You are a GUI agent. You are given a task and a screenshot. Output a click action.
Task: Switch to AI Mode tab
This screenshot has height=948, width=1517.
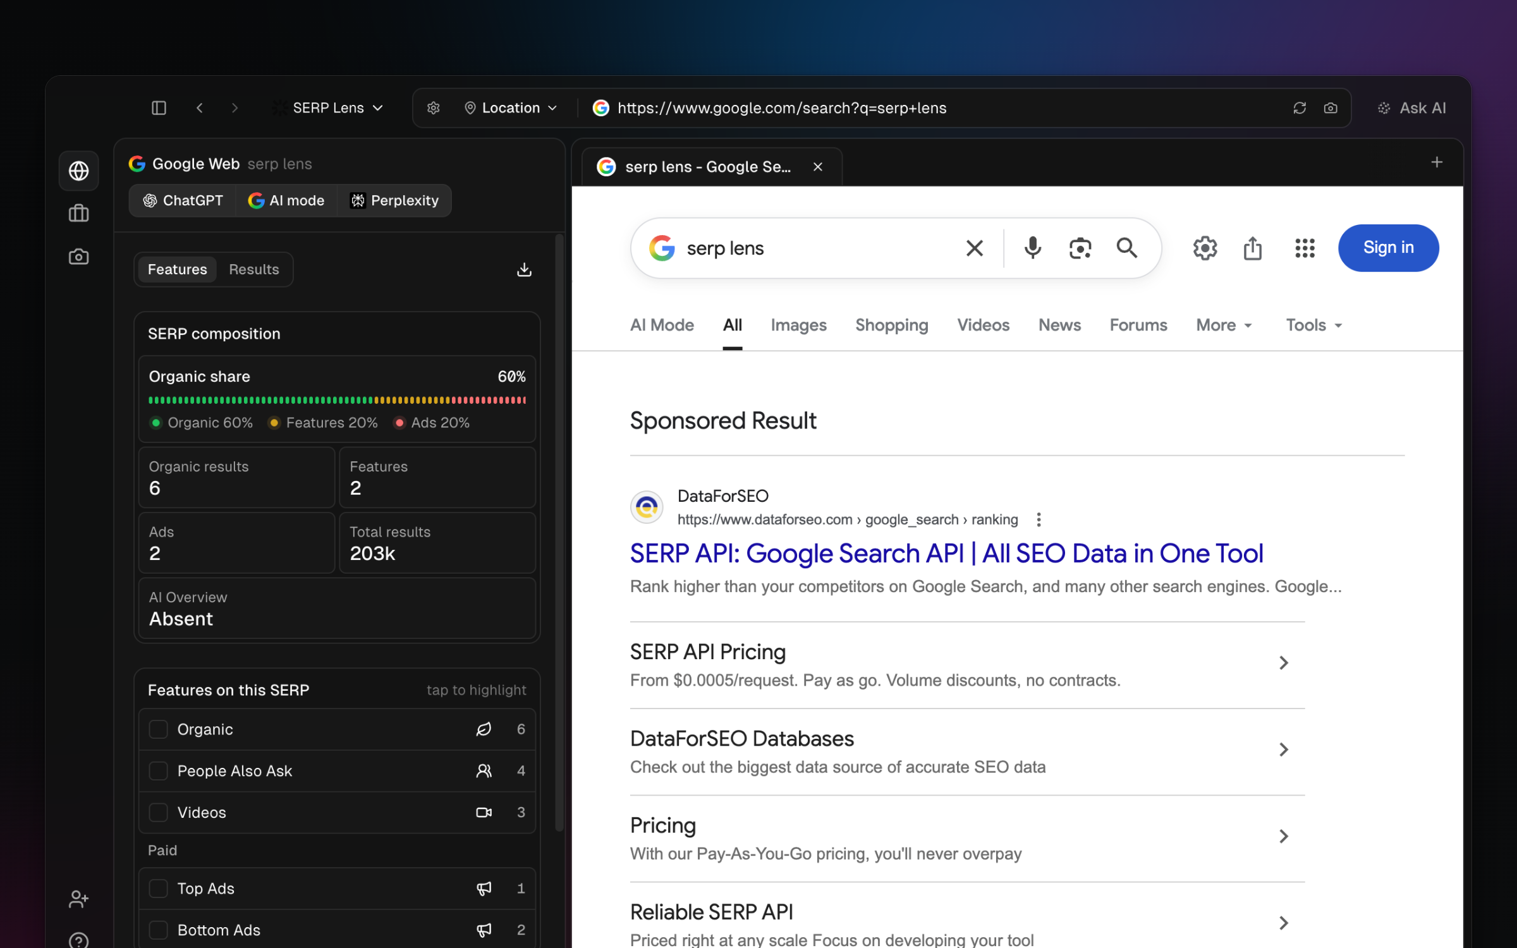[662, 325]
